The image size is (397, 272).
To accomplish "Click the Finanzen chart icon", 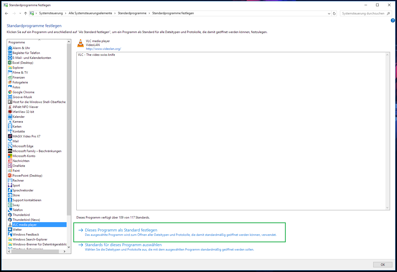I will [x=10, y=77].
